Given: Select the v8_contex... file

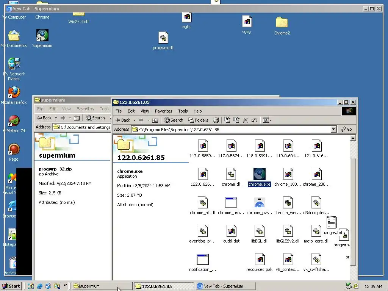Looking at the screenshot, I should (x=288, y=263).
